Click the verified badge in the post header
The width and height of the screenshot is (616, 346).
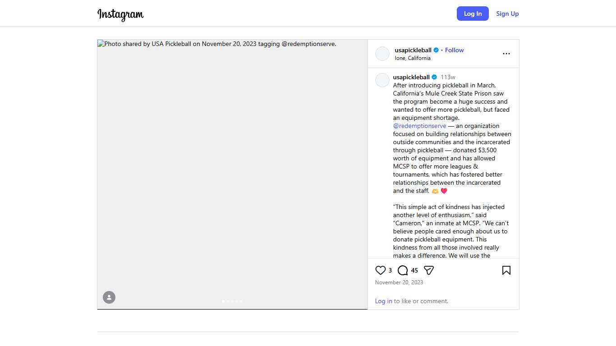point(436,50)
